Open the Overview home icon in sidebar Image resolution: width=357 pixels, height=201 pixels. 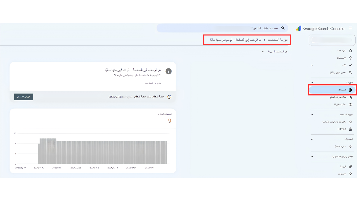(350, 51)
